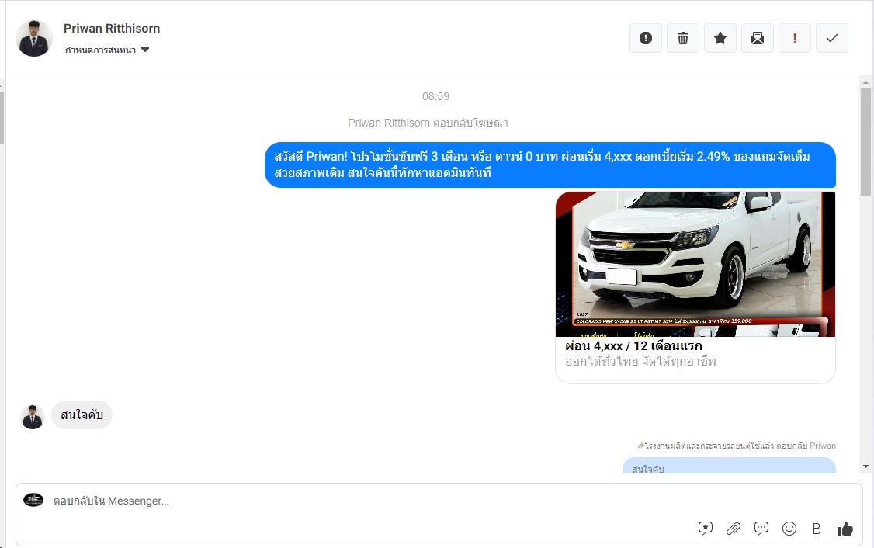
Task: Click sender avatar beside สนใจคับ message
Action: [33, 417]
